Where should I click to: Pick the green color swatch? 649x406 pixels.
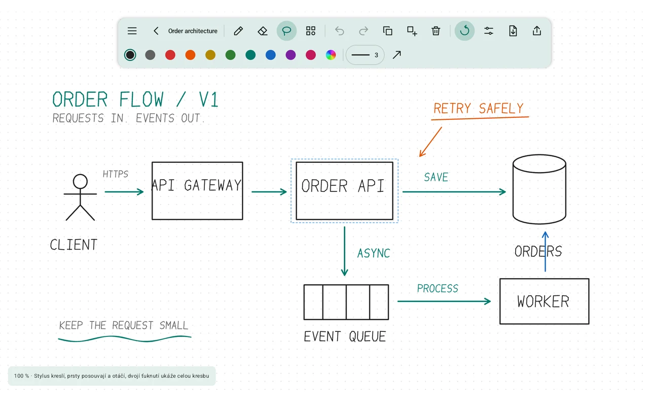point(231,55)
